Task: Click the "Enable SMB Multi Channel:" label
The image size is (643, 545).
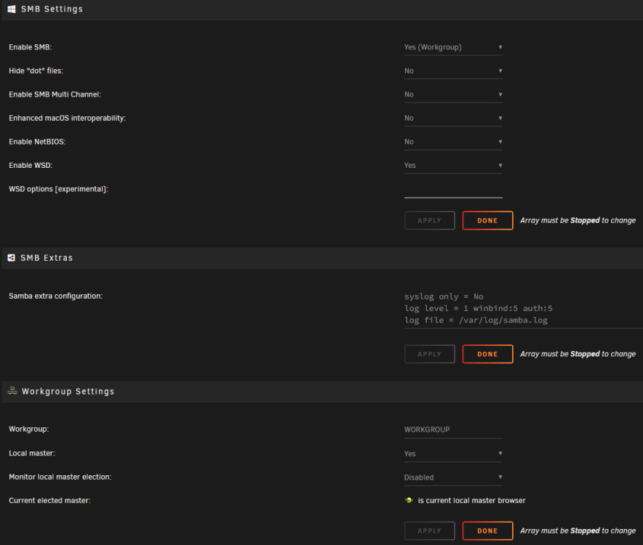Action: [55, 94]
